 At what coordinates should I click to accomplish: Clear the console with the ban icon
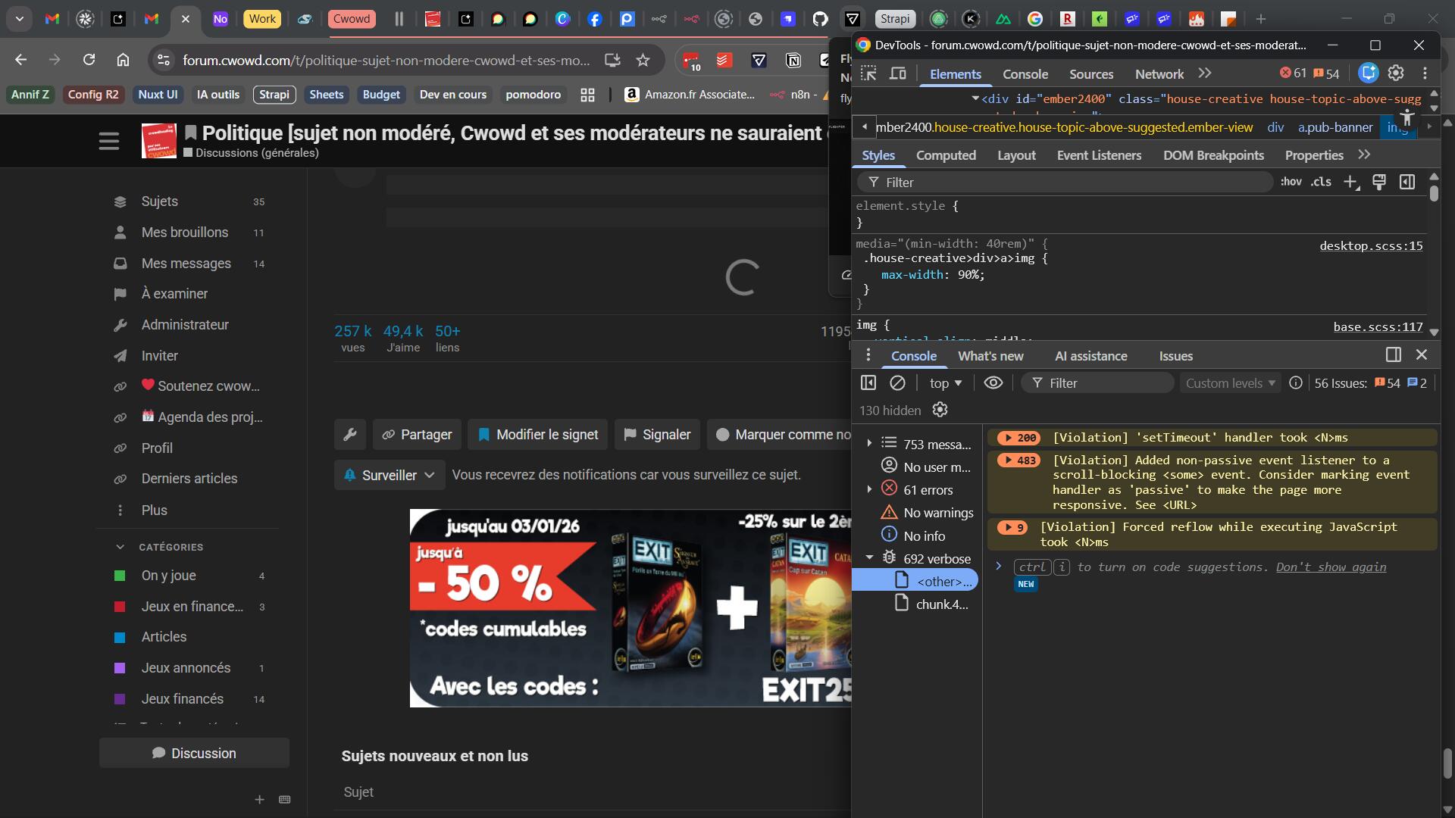[897, 383]
